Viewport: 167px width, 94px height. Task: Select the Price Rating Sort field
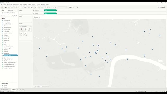8,48
